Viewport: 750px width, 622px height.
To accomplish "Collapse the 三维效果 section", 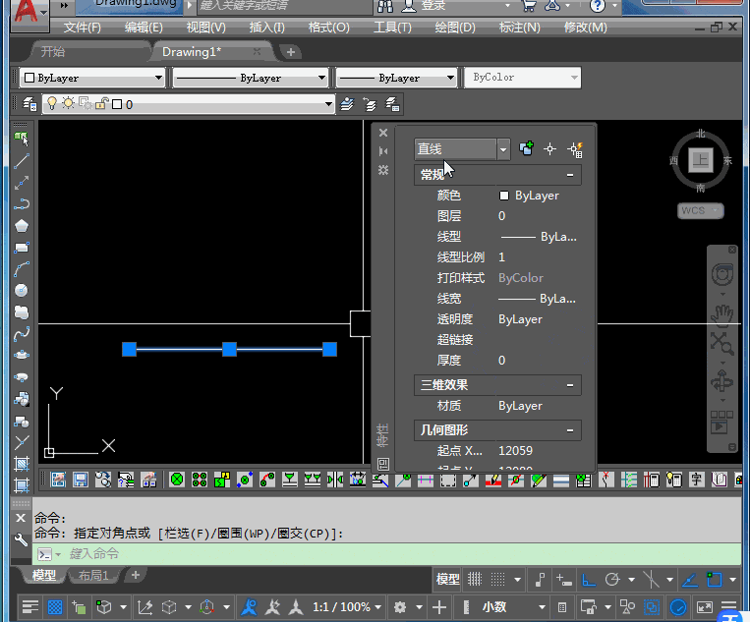I will pos(570,385).
